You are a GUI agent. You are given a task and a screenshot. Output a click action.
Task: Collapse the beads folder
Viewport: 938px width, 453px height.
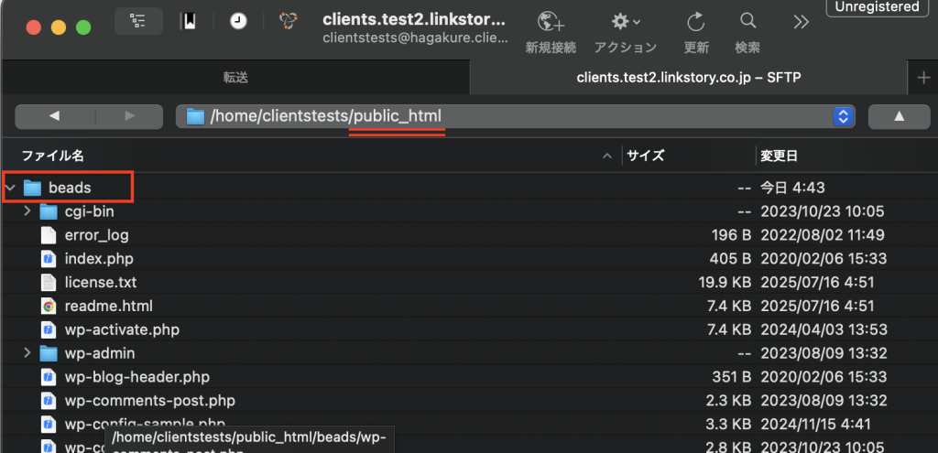pyautogui.click(x=11, y=188)
